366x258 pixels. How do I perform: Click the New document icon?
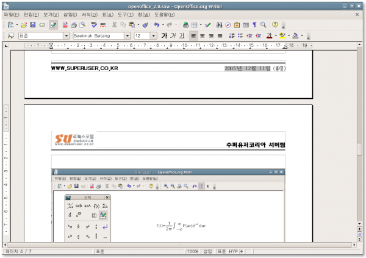(10, 25)
